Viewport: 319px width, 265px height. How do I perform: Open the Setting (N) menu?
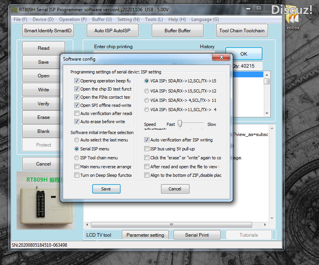(x=128, y=19)
